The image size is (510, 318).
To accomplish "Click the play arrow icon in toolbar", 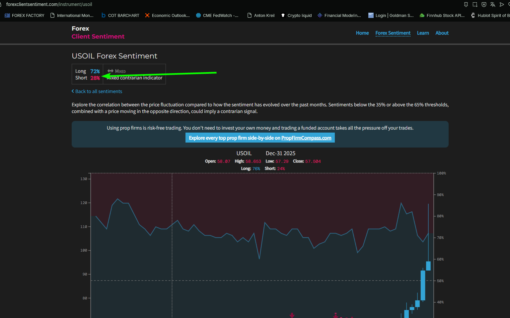I will coord(502,5).
